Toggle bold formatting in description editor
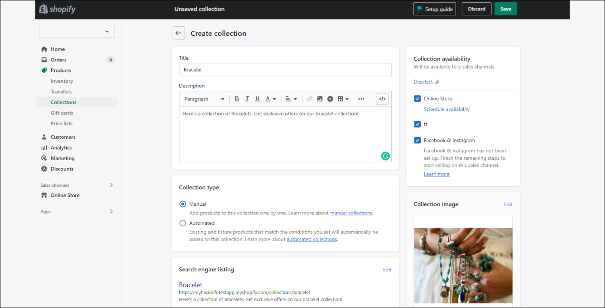The height and width of the screenshot is (308, 605). [237, 99]
